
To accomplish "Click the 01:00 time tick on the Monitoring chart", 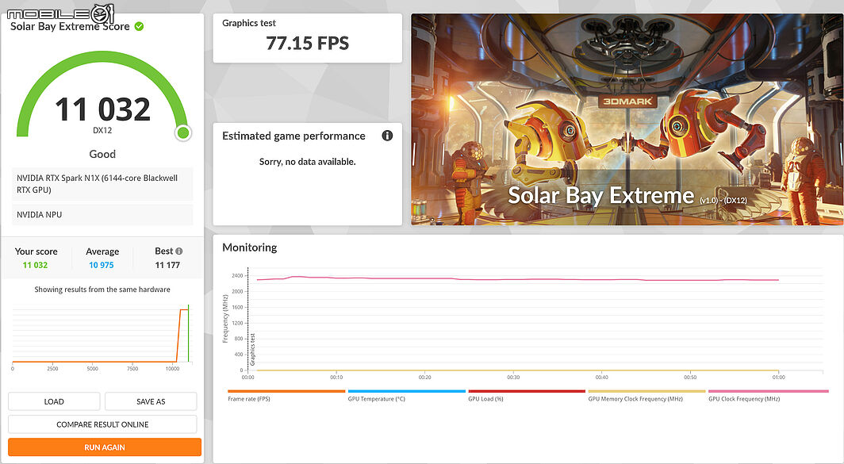I will tap(778, 378).
